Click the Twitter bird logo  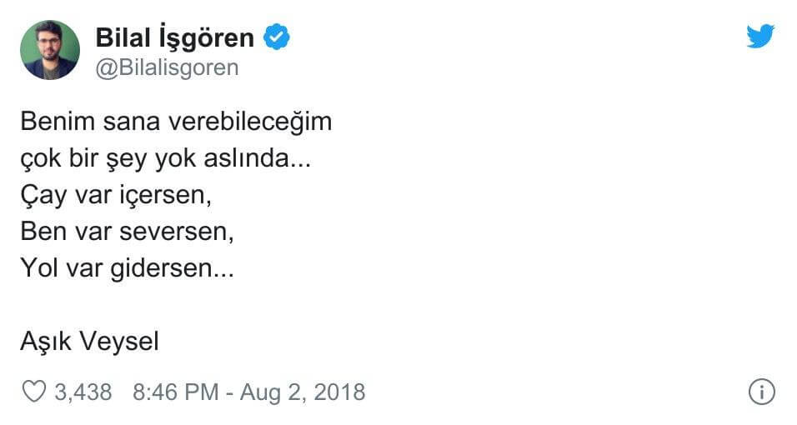tap(760, 37)
